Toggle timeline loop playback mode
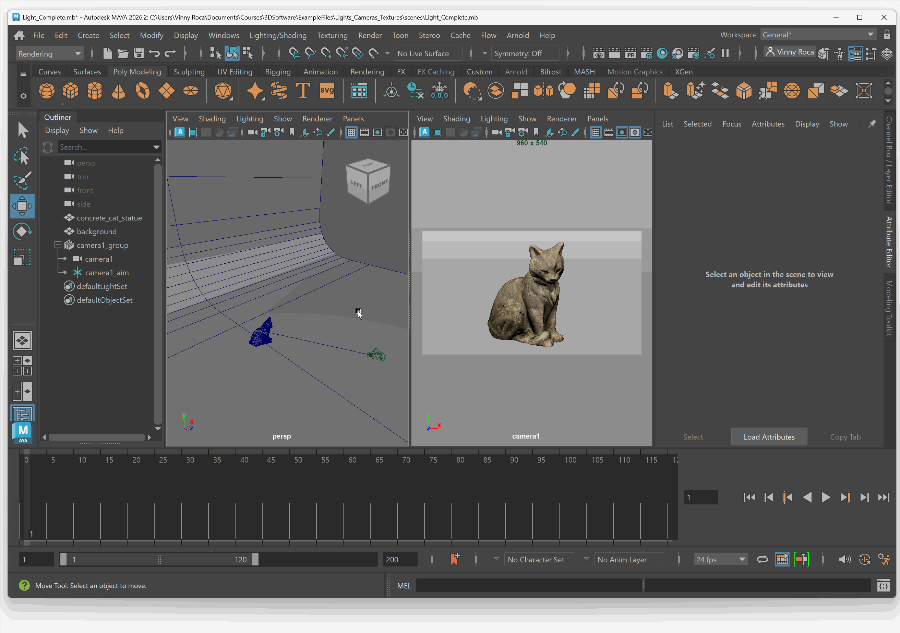Screen dimensions: 900x633 [x=762, y=559]
